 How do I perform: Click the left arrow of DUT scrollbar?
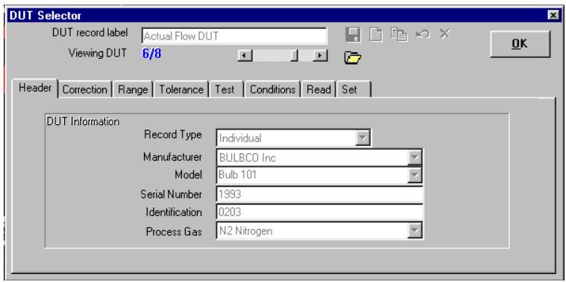coord(245,56)
